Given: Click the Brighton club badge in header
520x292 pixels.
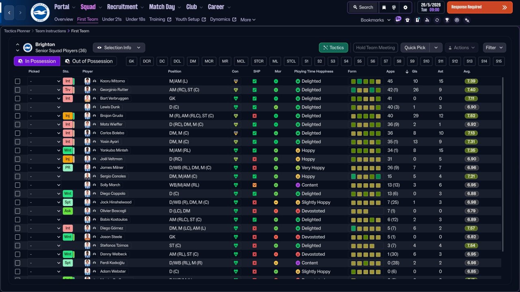Looking at the screenshot, I should point(40,13).
